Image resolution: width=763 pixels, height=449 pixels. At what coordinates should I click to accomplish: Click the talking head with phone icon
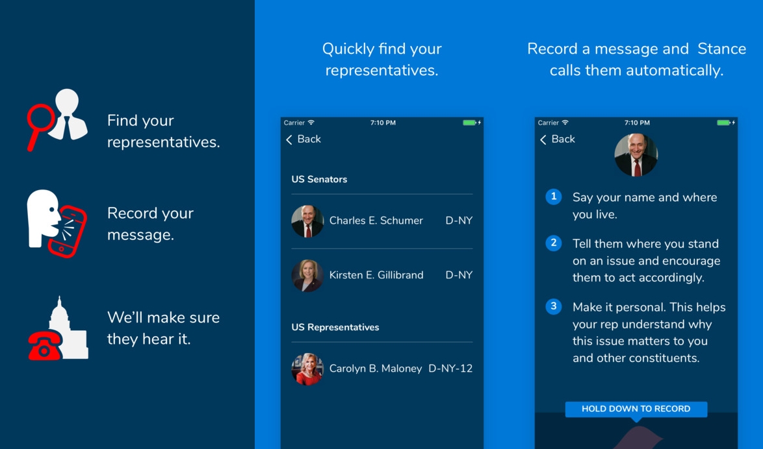57,223
